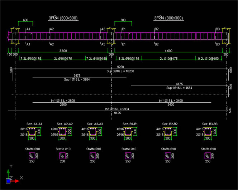Select the 700 dimension text
The width and height of the screenshot is (238, 190).
click(123, 20)
